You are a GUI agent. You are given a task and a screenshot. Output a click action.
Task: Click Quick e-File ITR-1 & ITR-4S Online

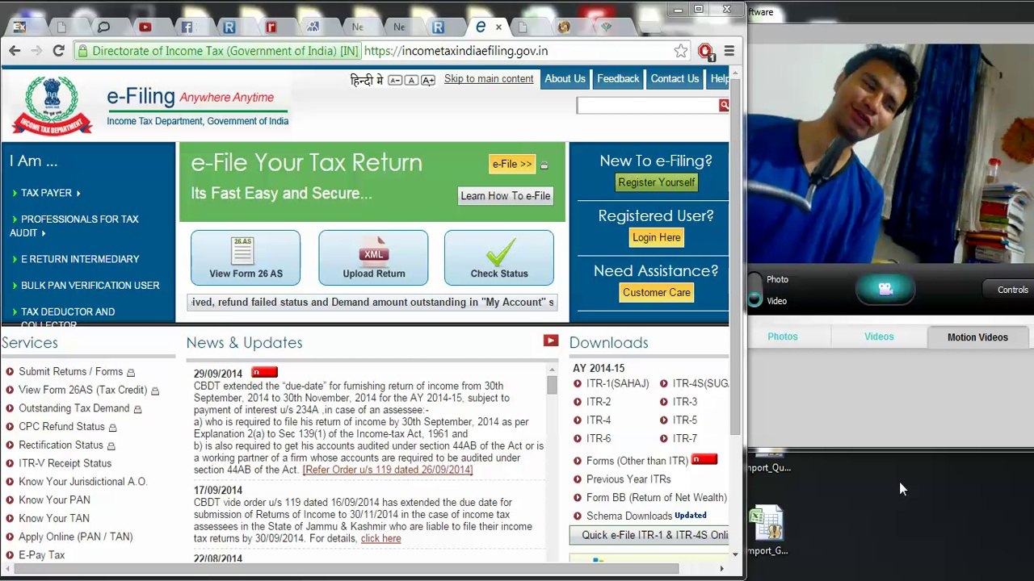pos(649,535)
